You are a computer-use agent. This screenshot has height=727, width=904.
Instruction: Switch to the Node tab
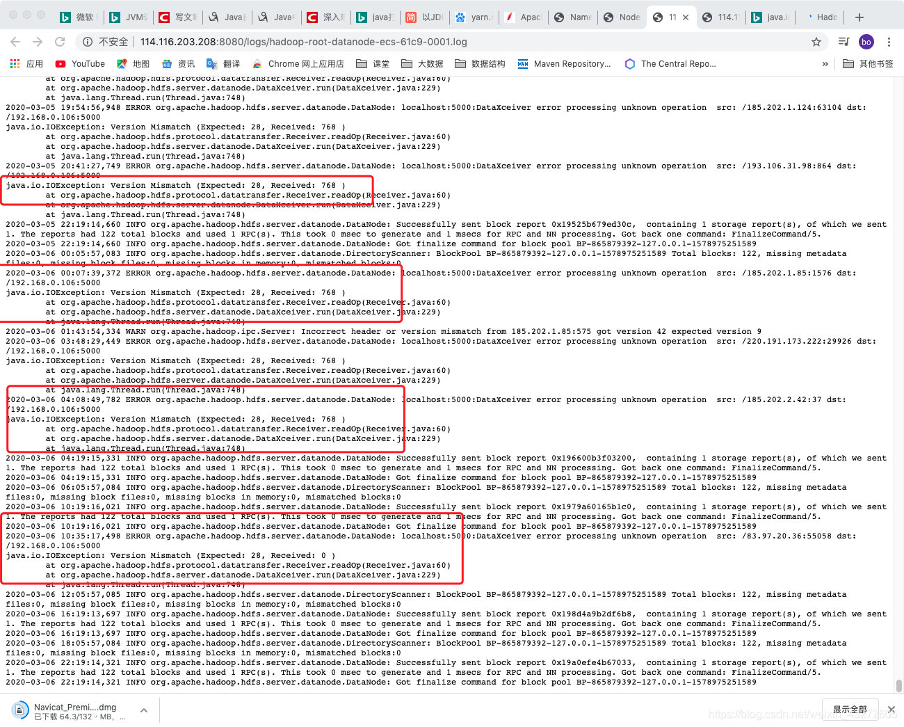[x=622, y=17]
